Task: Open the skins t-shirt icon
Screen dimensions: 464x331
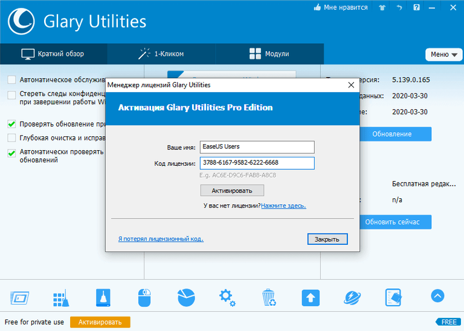Action: (x=382, y=8)
